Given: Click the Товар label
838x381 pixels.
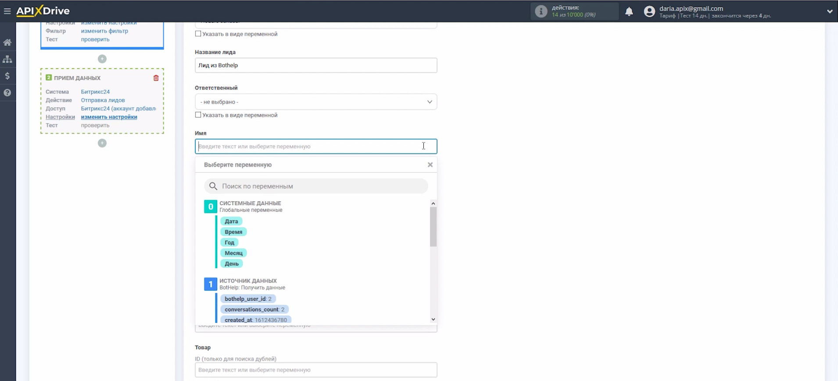Looking at the screenshot, I should tap(203, 348).
